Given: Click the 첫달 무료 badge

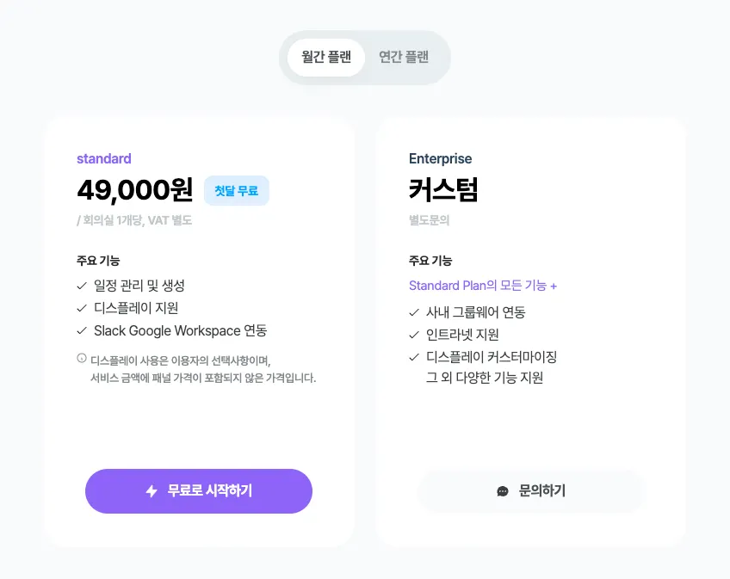Looking at the screenshot, I should [237, 191].
